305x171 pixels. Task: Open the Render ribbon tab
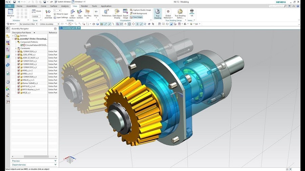click(x=84, y=6)
